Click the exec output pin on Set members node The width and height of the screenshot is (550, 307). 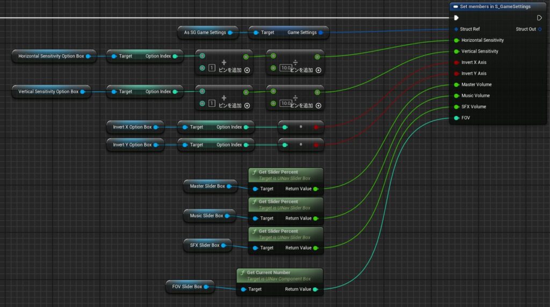click(x=539, y=18)
